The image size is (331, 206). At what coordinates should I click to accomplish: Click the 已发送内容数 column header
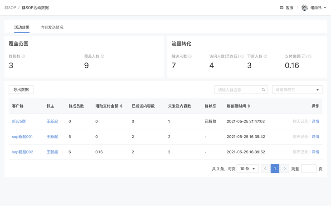(x=143, y=106)
